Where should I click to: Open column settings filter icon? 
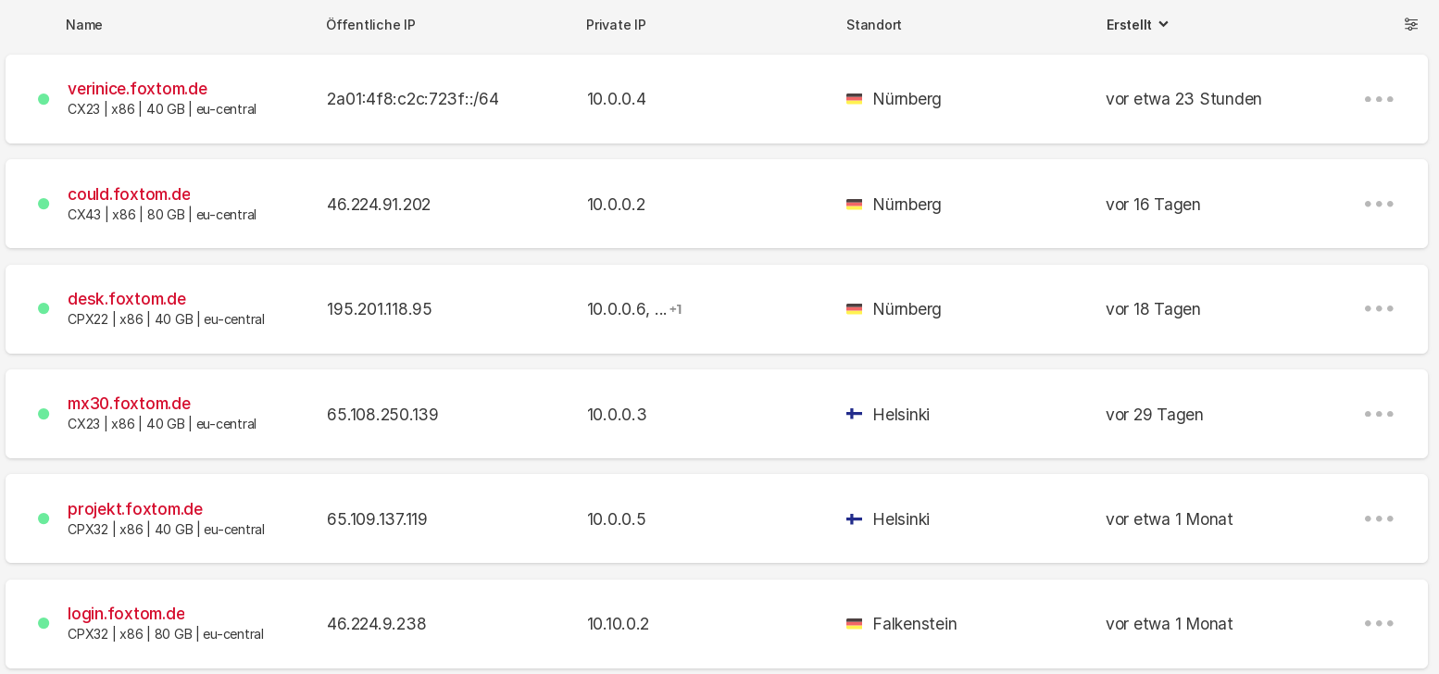tap(1410, 25)
